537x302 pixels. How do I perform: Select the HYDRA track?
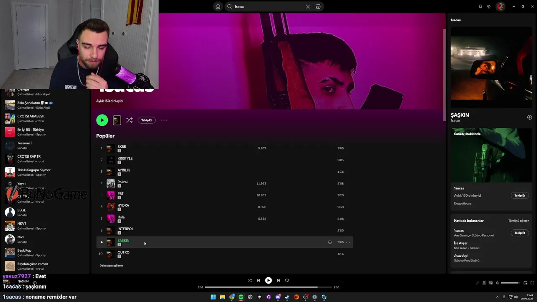(224, 207)
